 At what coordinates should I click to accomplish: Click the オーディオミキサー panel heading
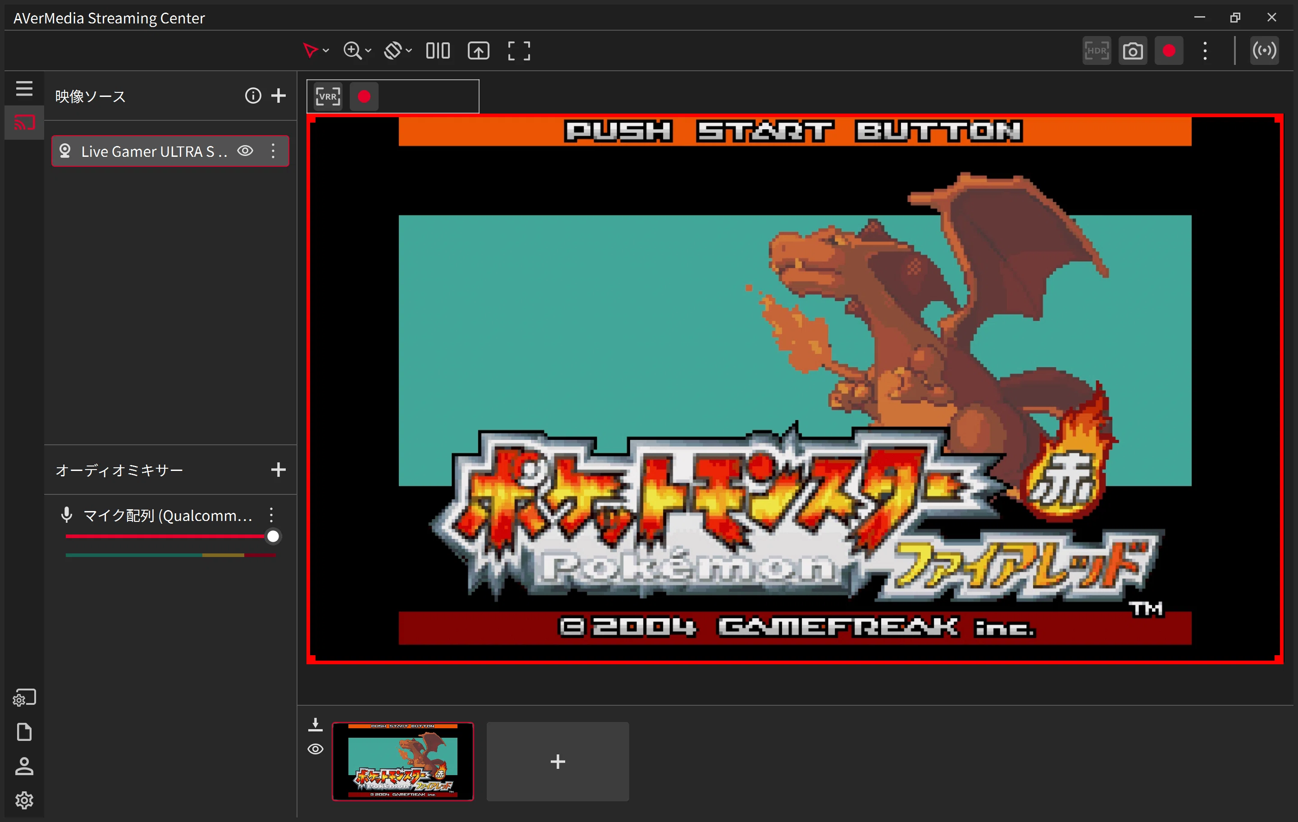119,470
